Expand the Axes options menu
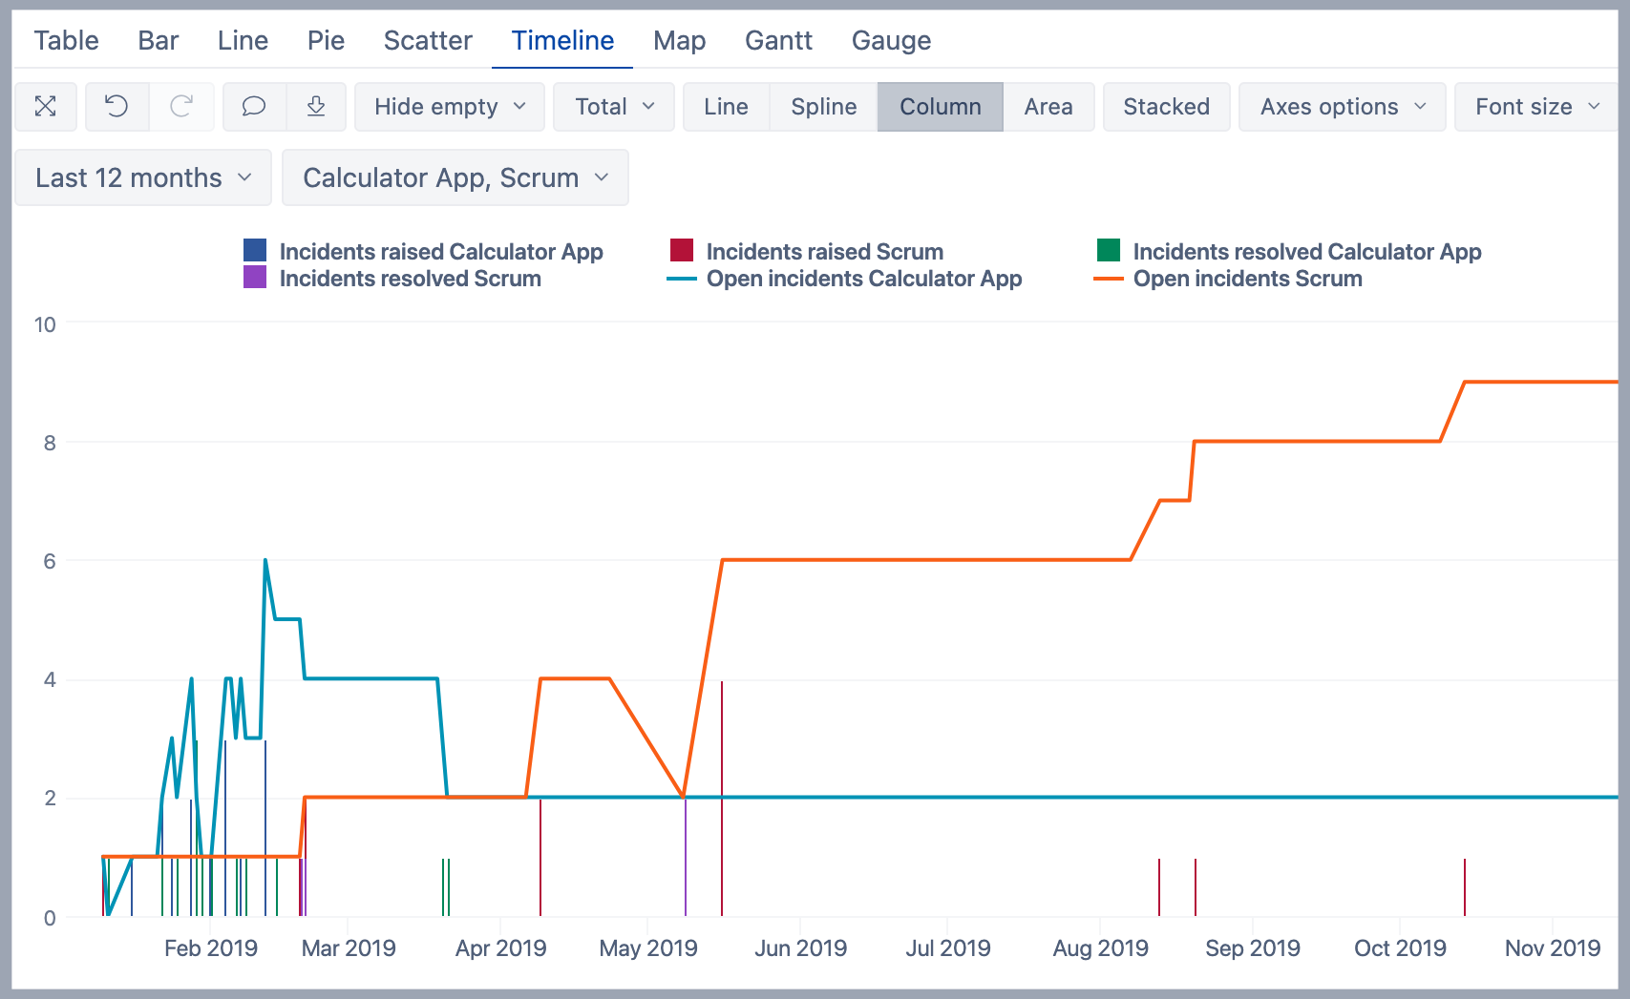This screenshot has width=1630, height=999. tap(1342, 107)
